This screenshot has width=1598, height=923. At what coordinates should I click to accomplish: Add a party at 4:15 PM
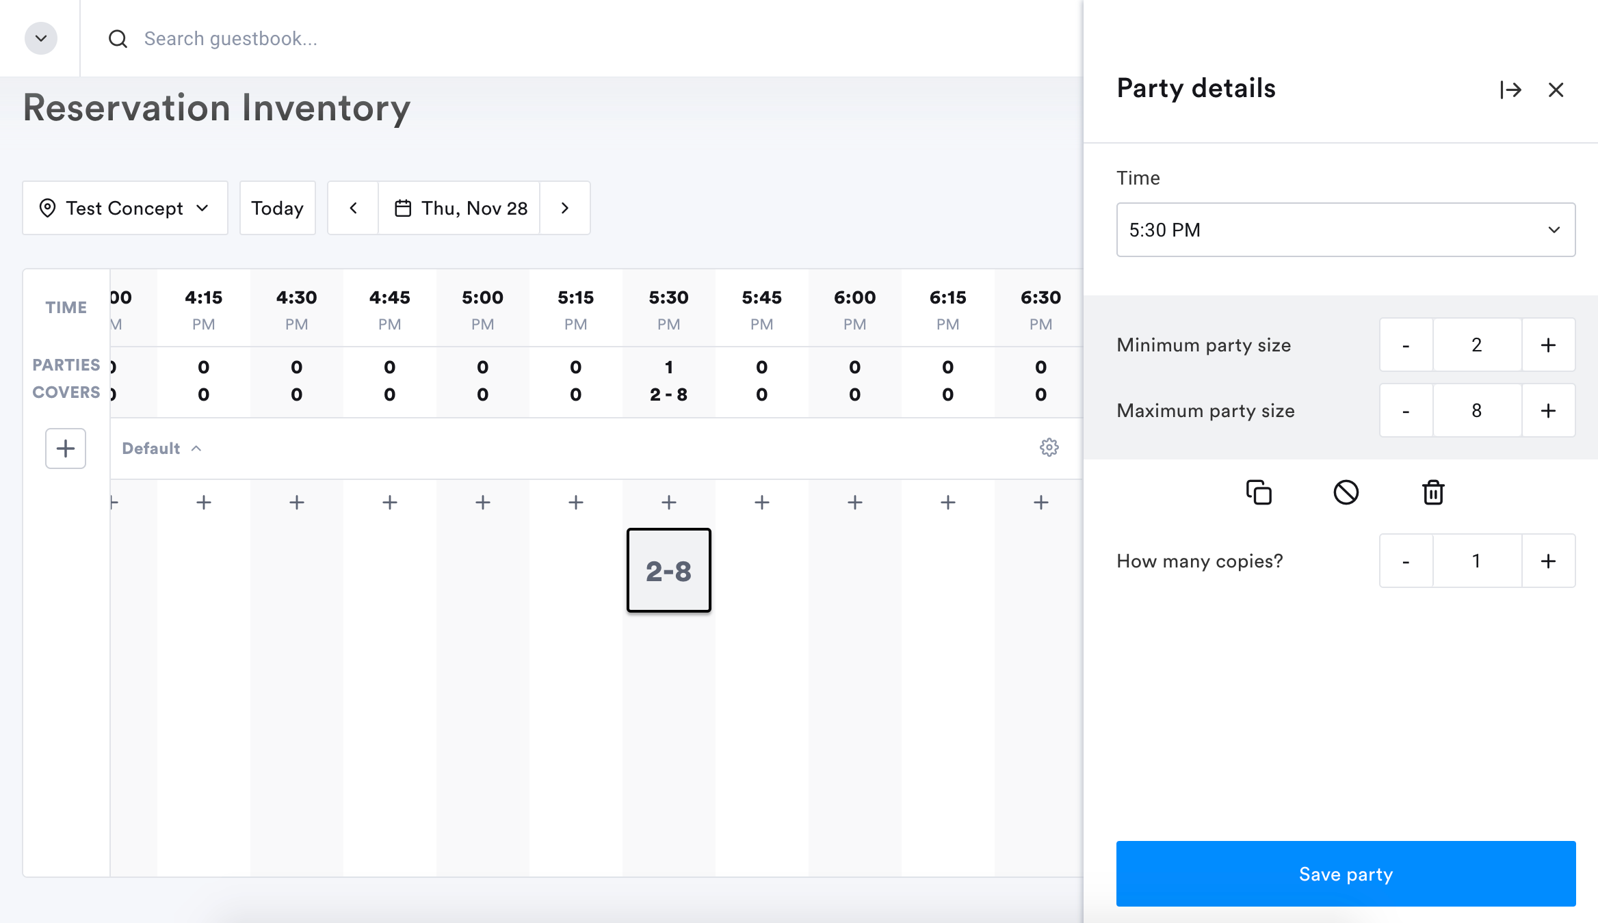click(x=204, y=503)
